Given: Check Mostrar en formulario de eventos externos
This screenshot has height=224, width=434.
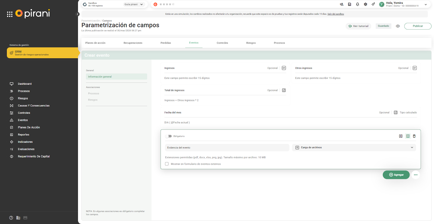Looking at the screenshot, I should [x=167, y=164].
